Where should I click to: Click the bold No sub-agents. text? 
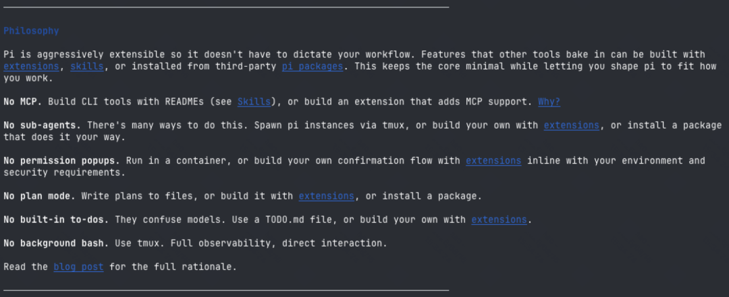pos(43,125)
